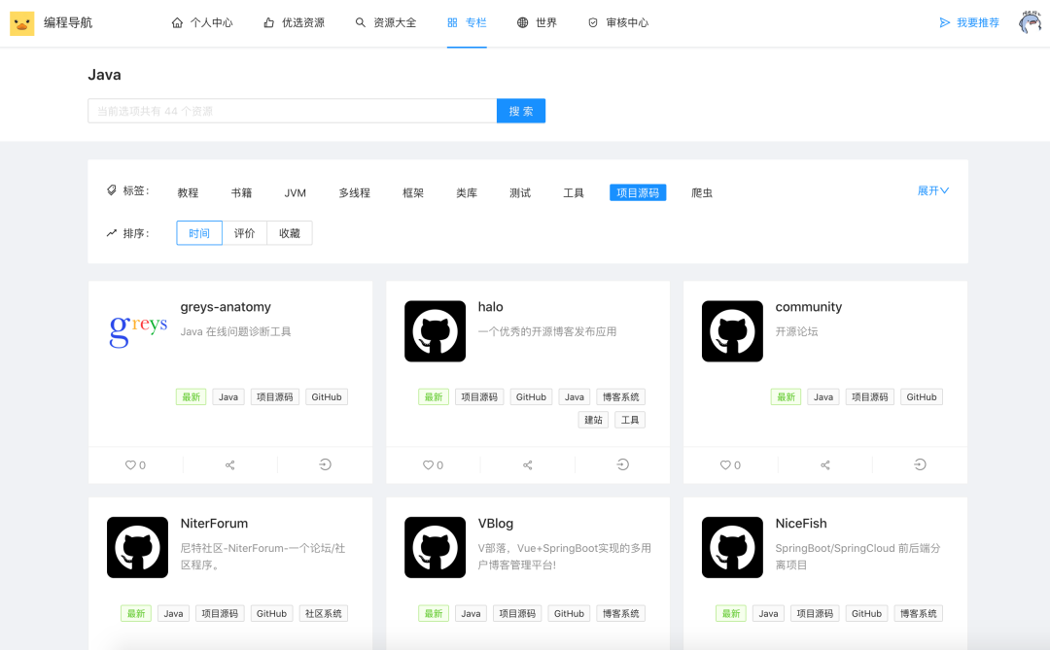
Task: Focus the resource search input field
Action: click(x=292, y=112)
